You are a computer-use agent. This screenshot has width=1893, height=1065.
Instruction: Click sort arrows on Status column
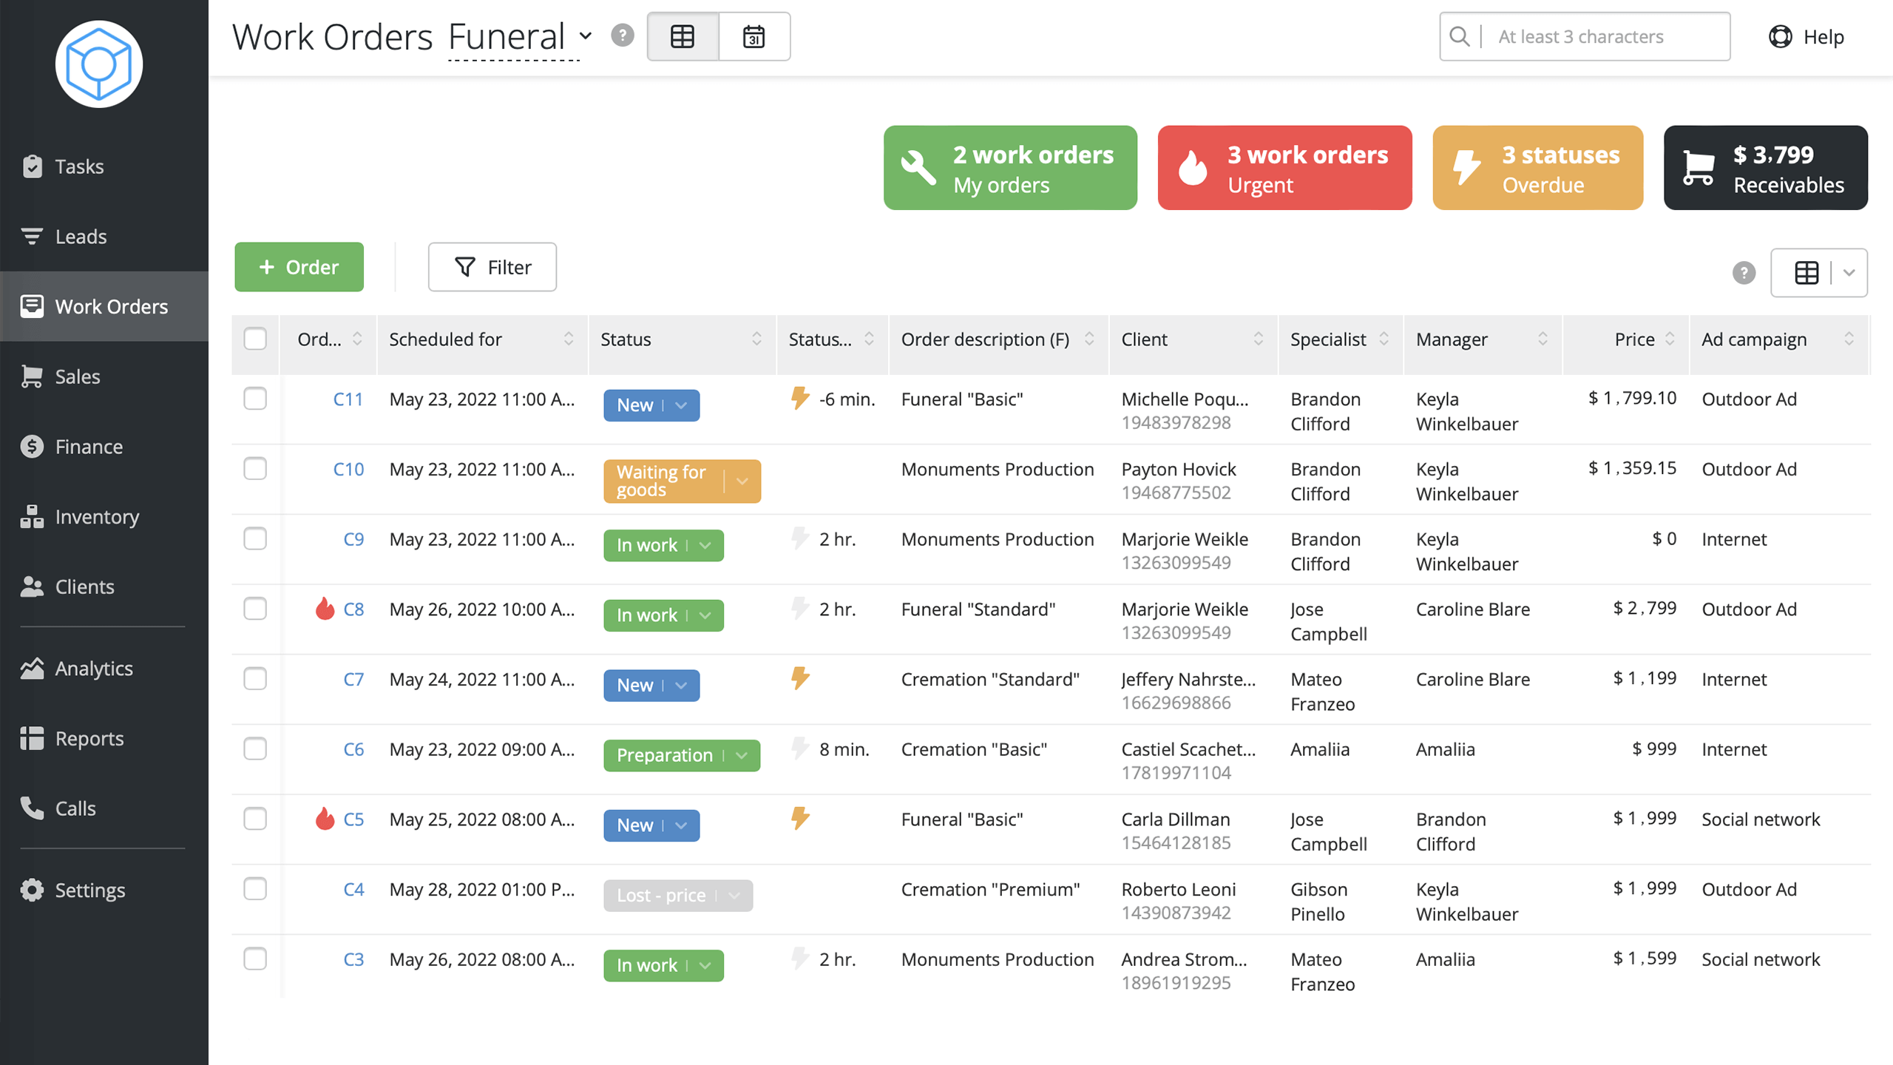[756, 339]
